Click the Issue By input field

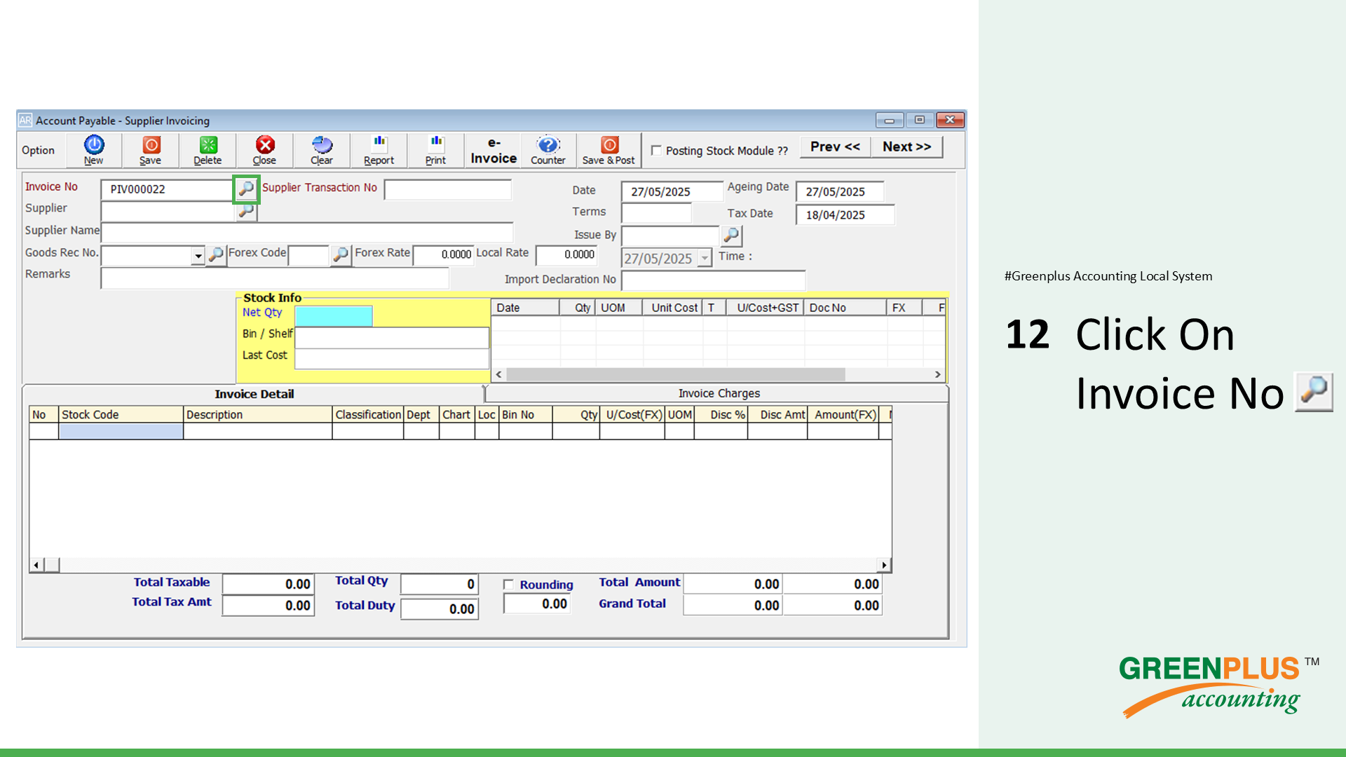tap(670, 236)
